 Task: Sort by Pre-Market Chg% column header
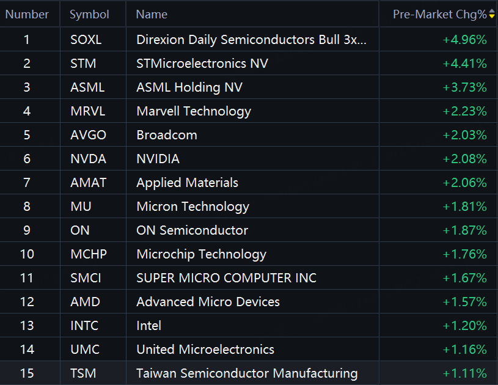439,14
